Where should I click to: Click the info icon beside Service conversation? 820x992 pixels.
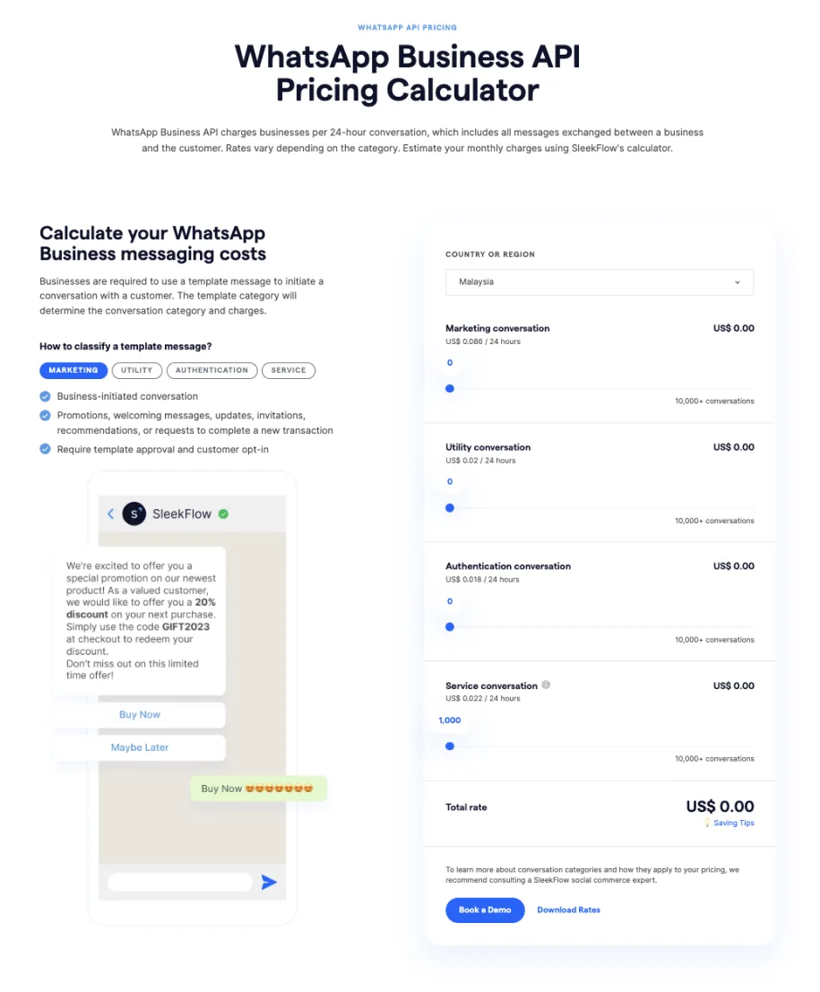coord(547,686)
